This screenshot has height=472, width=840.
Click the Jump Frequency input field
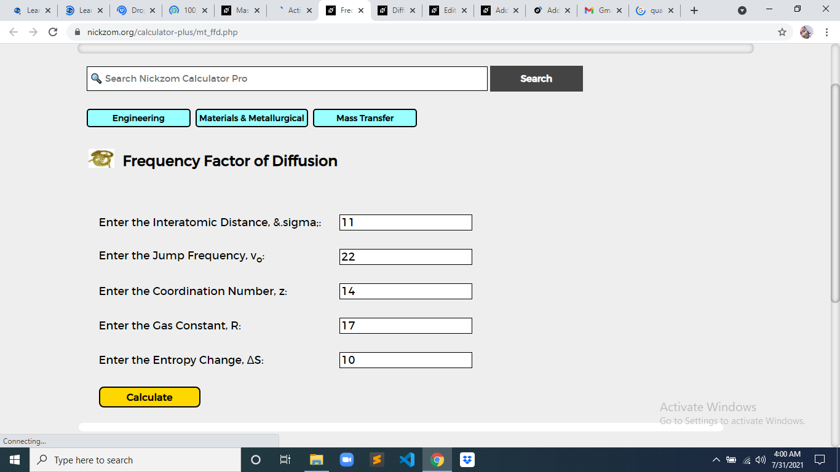click(406, 257)
